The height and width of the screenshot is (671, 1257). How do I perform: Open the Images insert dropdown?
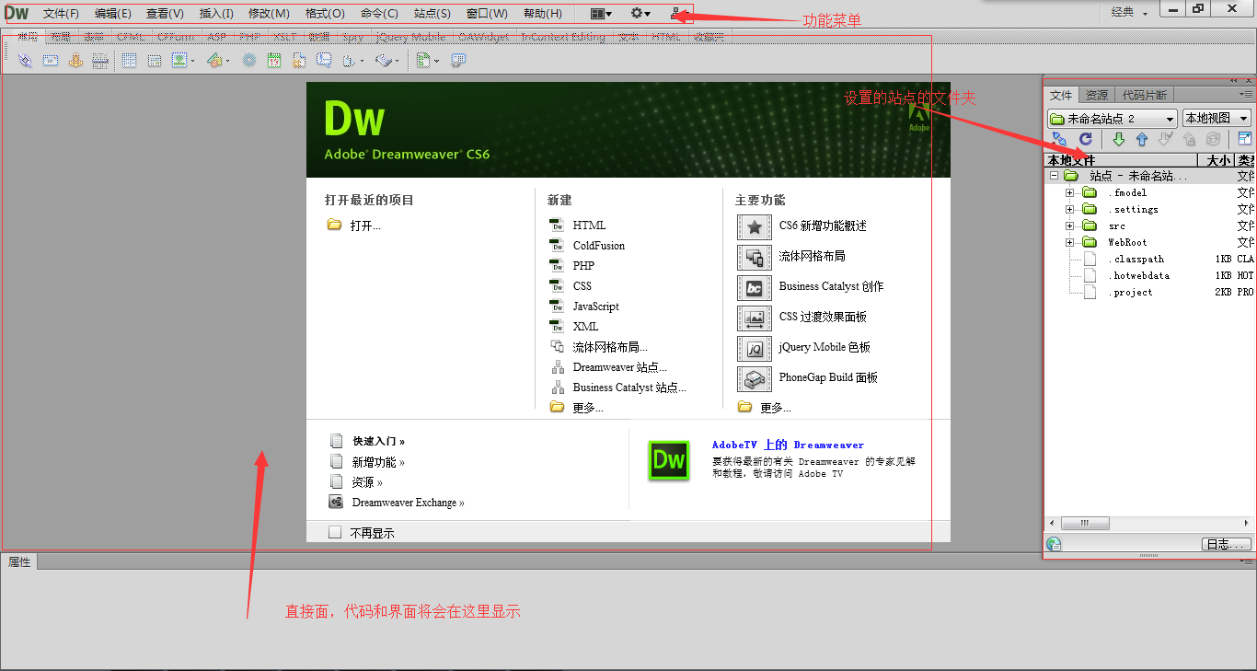pos(184,61)
